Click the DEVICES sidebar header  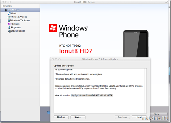coord(7,6)
